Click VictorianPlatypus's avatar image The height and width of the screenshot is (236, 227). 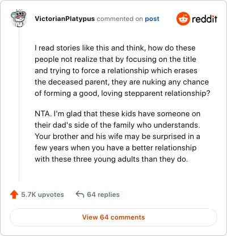click(19, 19)
